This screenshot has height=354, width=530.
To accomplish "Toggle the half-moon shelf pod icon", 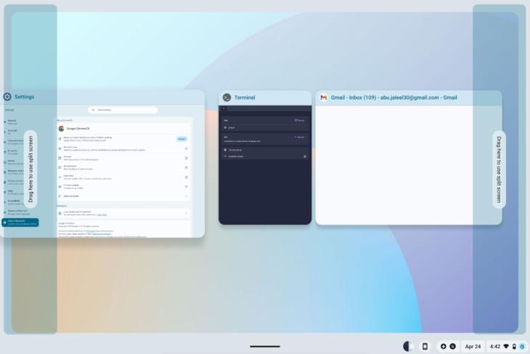I will (409, 346).
